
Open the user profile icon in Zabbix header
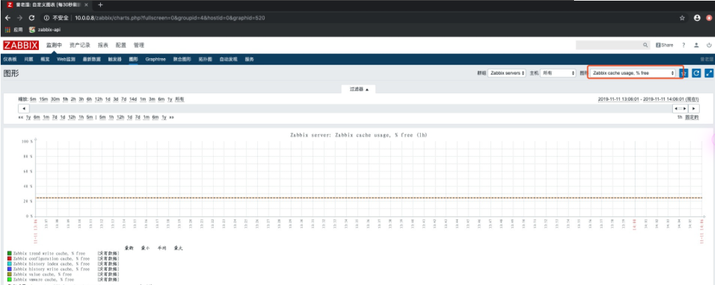click(696, 45)
